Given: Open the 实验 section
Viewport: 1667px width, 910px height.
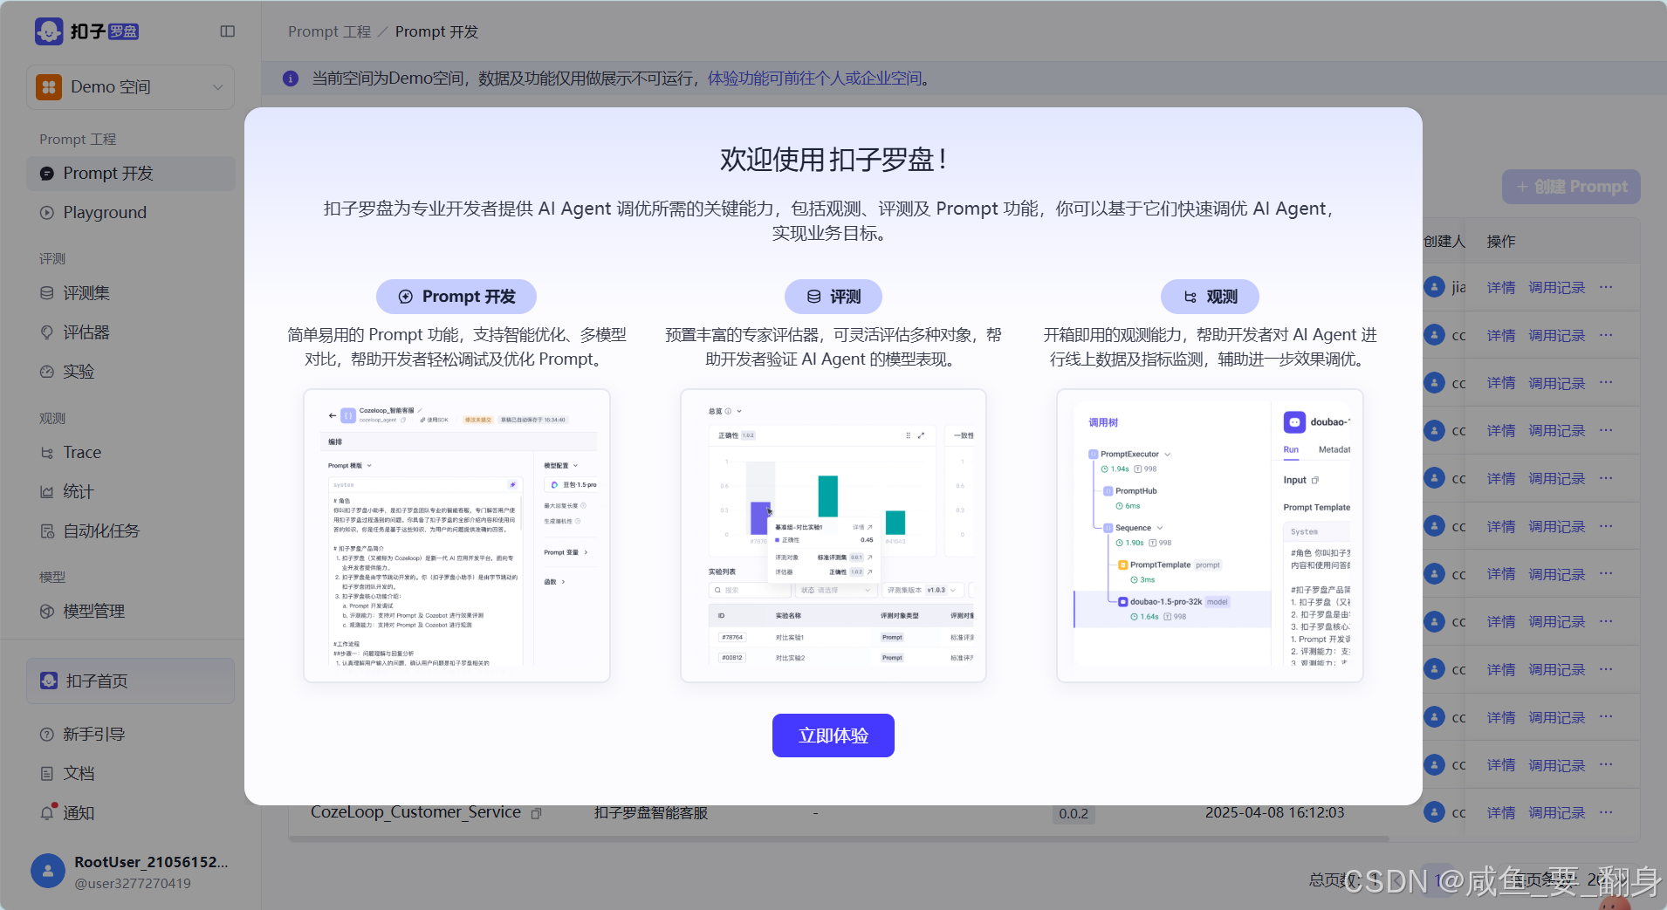Looking at the screenshot, I should pyautogui.click(x=77, y=371).
